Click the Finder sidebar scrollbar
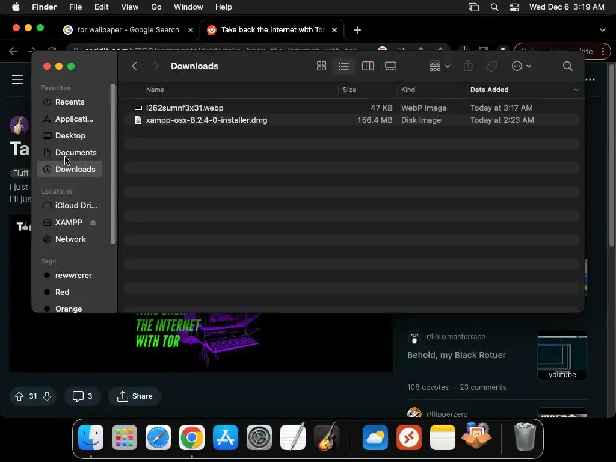This screenshot has width=616, height=462. pyautogui.click(x=113, y=164)
